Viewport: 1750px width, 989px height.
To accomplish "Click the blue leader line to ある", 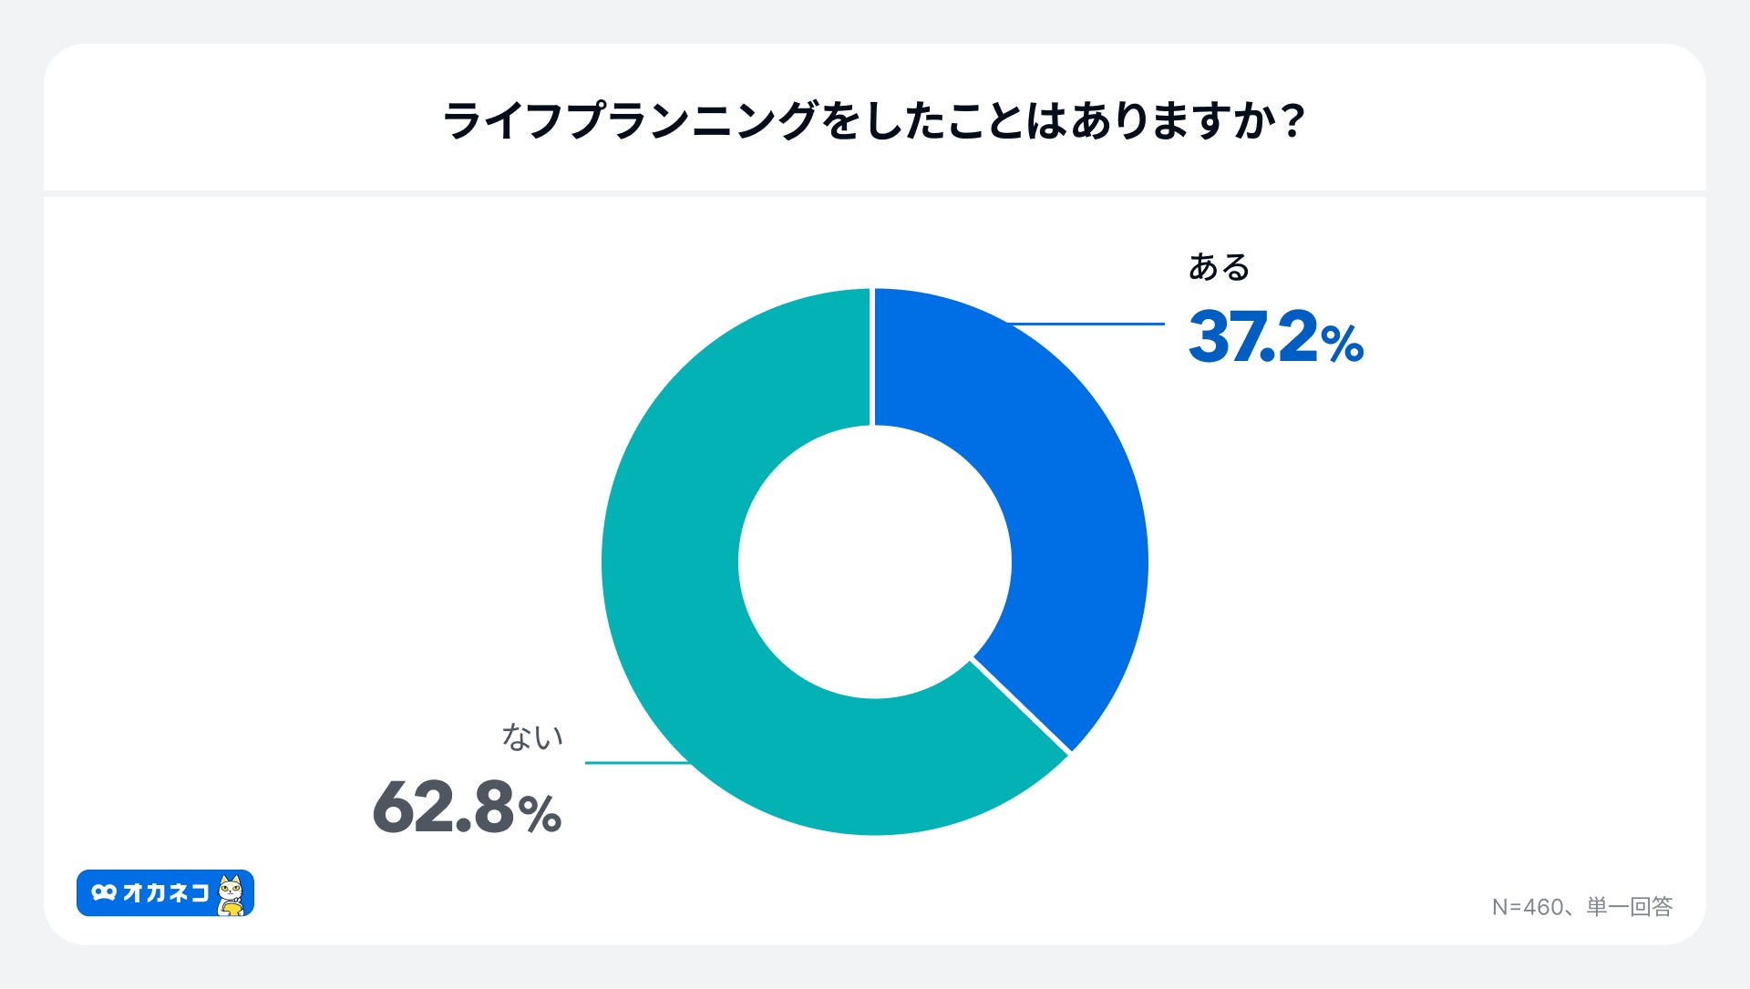I will pos(1089,324).
